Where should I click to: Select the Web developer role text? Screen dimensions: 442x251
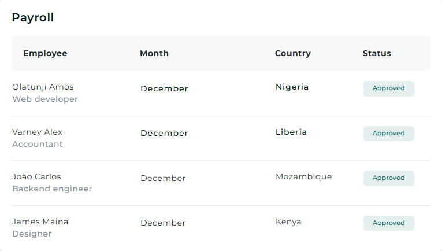[45, 99]
